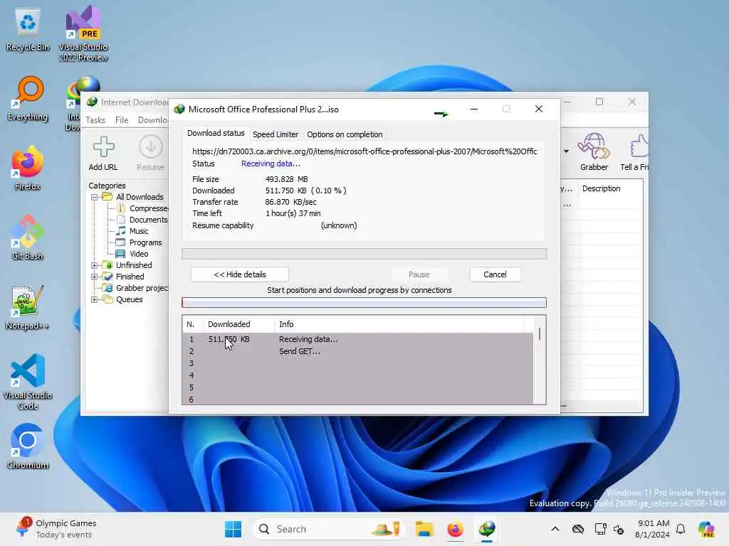Click the Internet Download Manager taskbar icon

point(487,529)
